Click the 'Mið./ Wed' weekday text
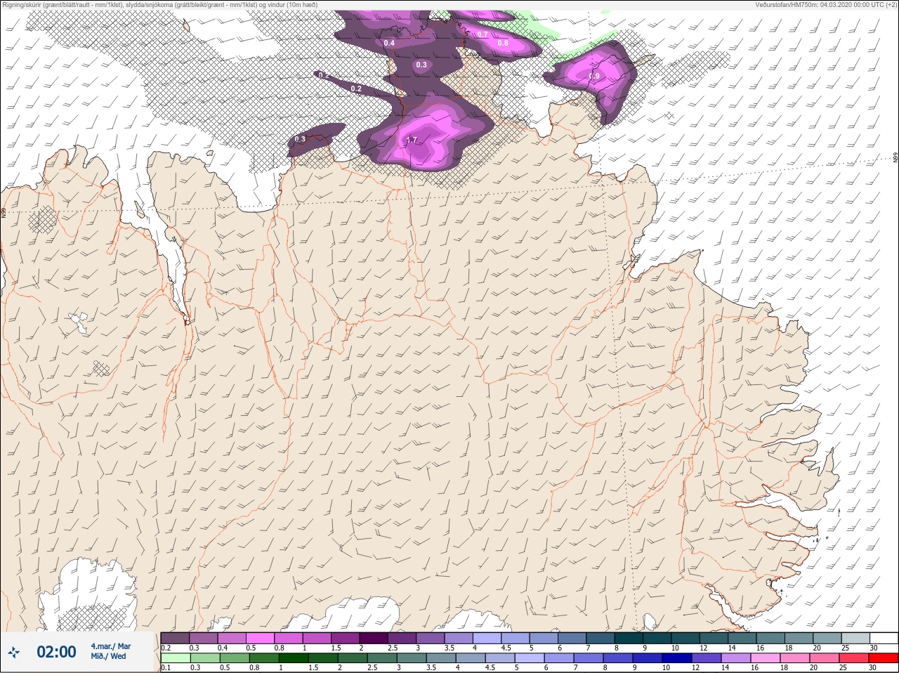899x673 pixels. (108, 656)
